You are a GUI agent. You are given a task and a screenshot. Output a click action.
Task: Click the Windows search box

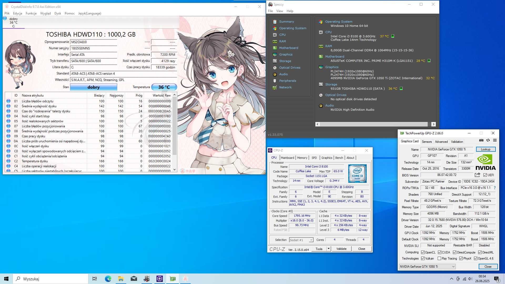point(50,279)
